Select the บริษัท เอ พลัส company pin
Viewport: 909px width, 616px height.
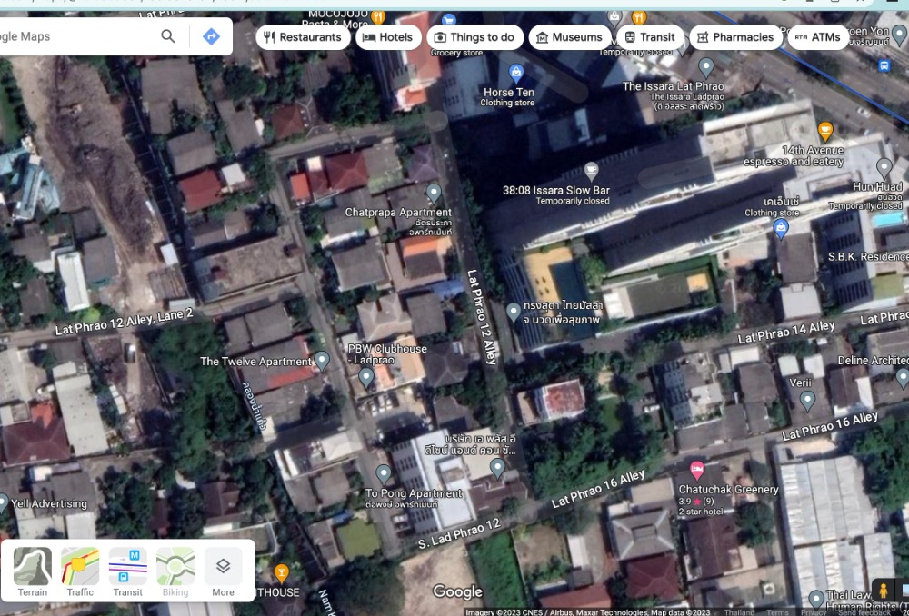[497, 468]
